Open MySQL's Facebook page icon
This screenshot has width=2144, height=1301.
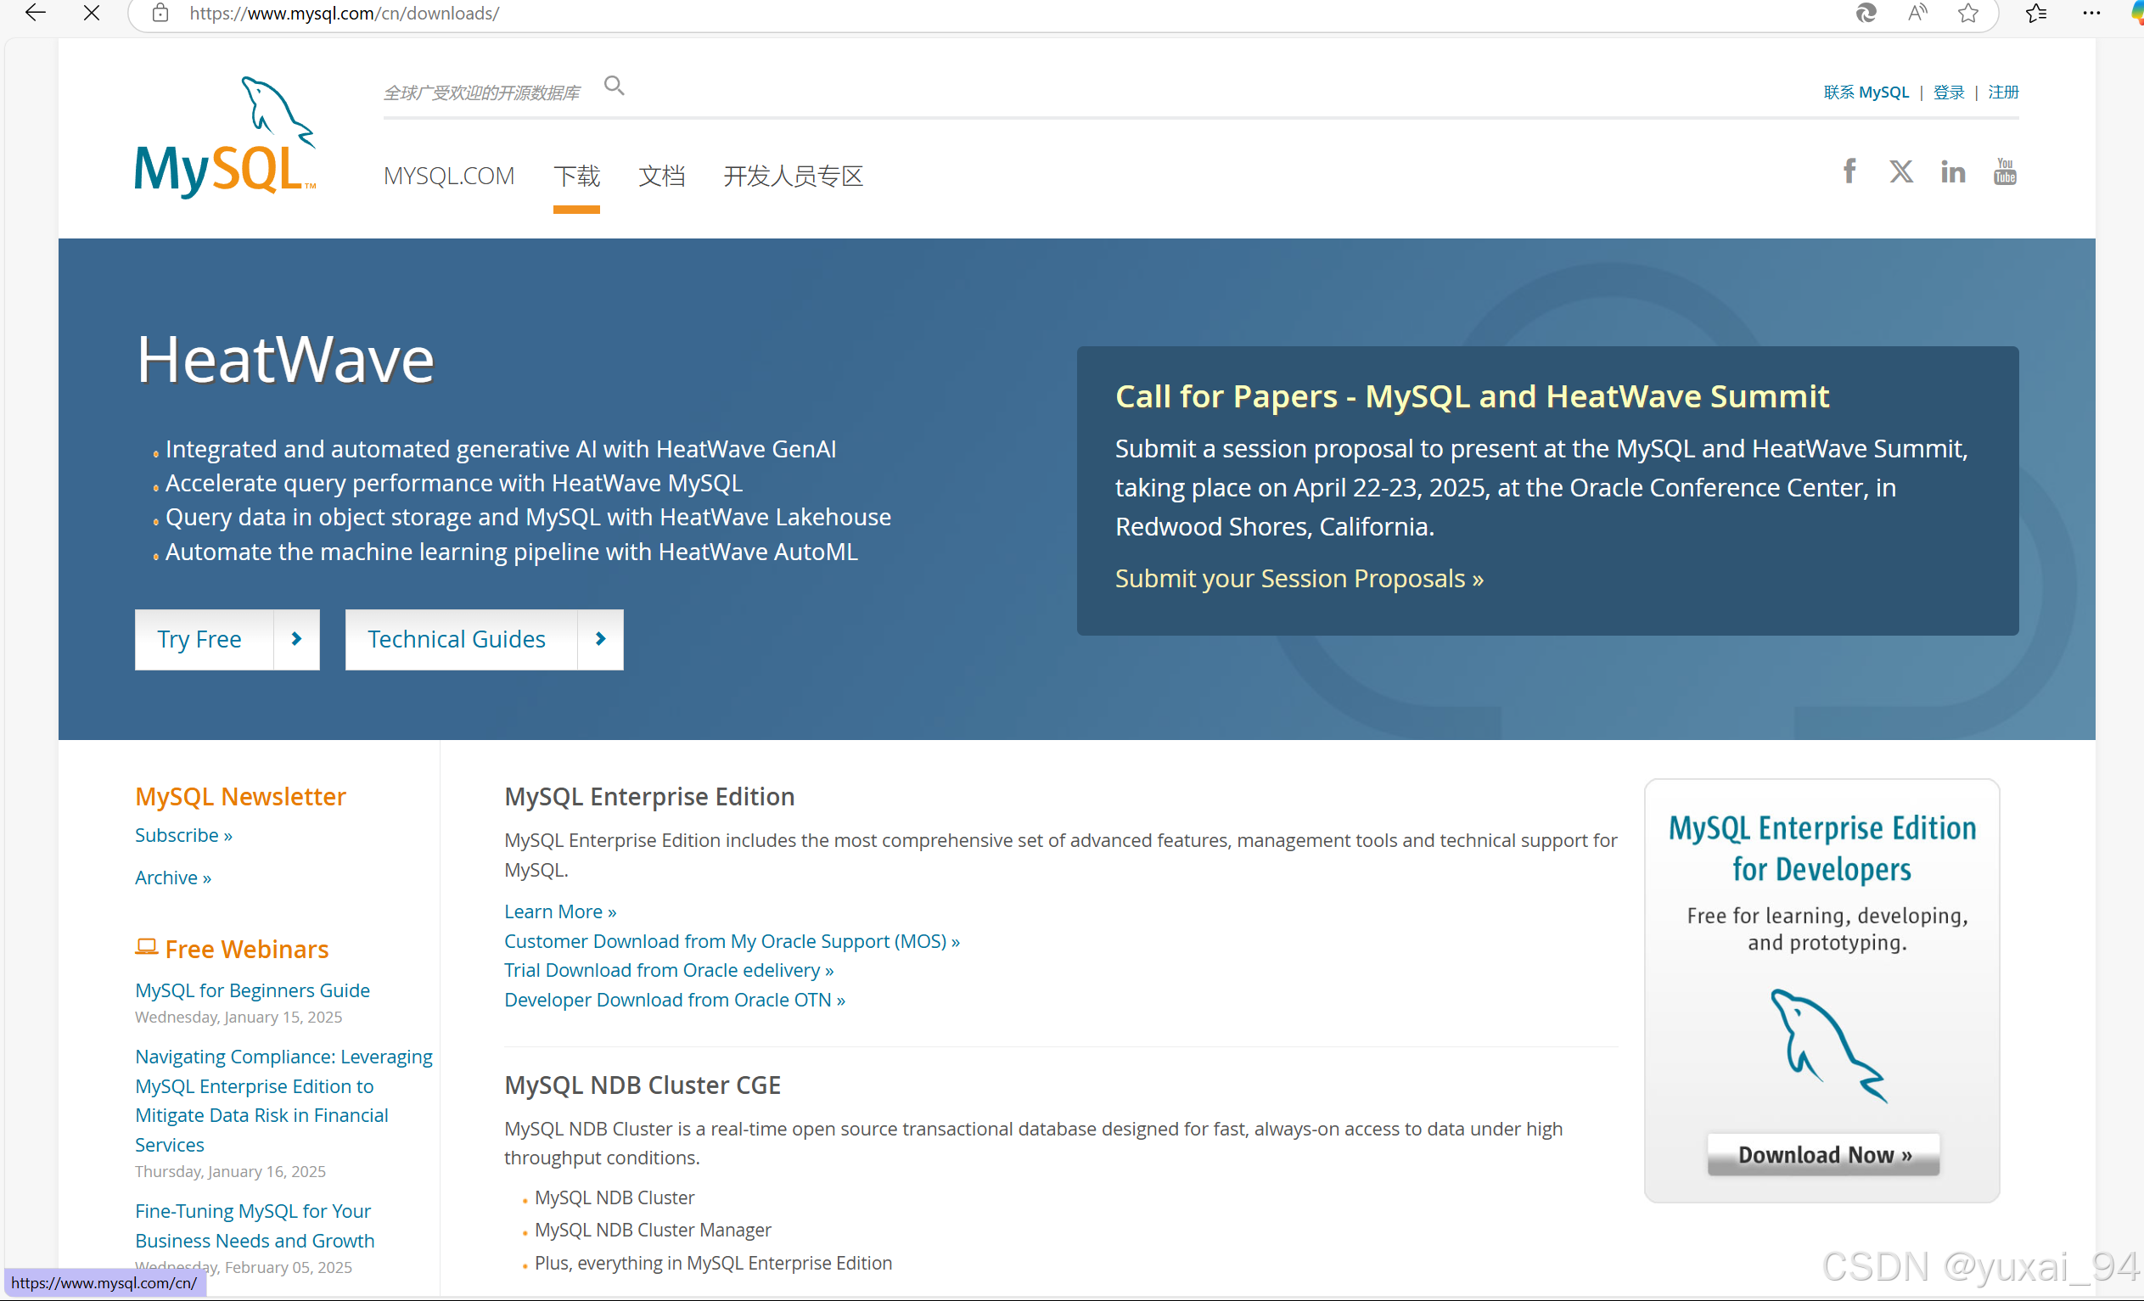coord(1849,171)
